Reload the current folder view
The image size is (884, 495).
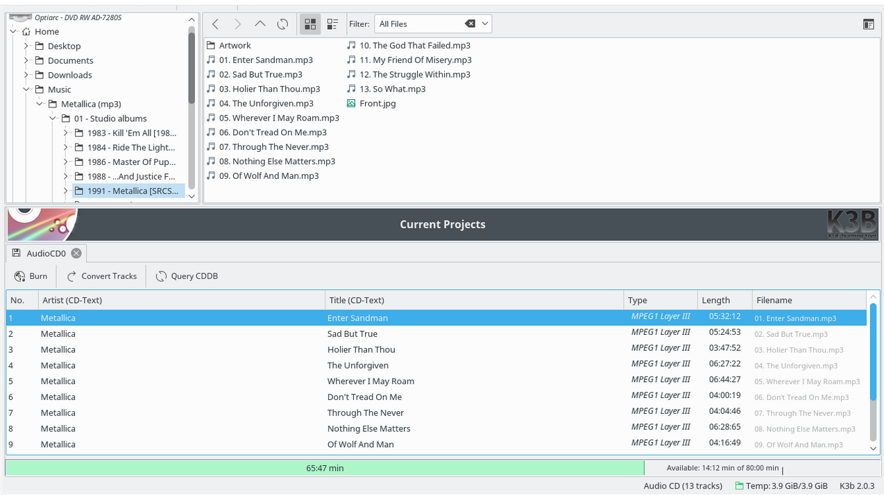[x=282, y=24]
